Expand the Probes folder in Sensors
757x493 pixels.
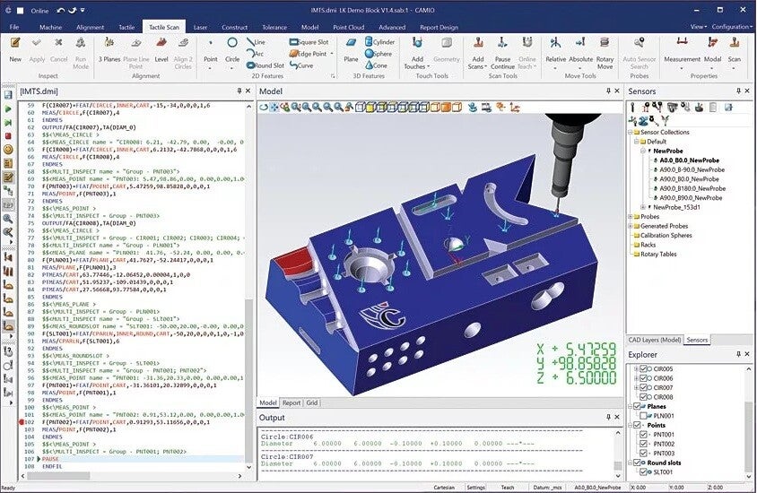click(x=631, y=217)
